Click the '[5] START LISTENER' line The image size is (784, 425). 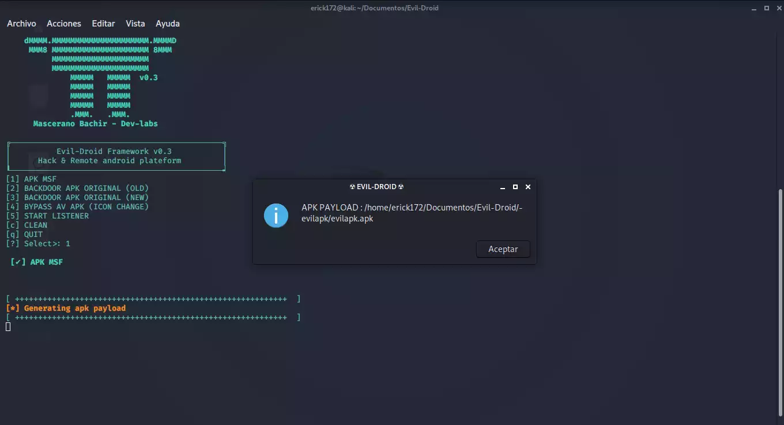(x=47, y=216)
